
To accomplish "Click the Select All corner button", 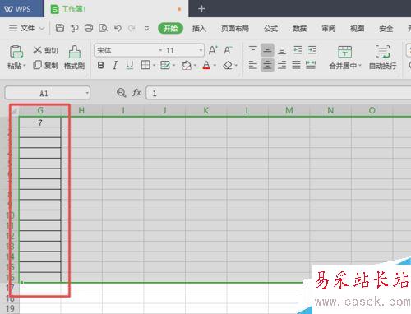I will pos(13,110).
